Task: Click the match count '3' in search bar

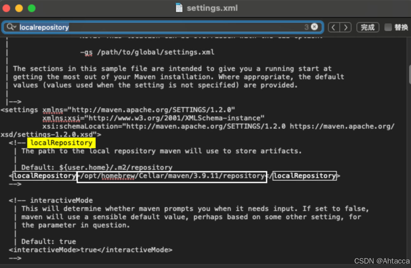Action: tap(306, 27)
